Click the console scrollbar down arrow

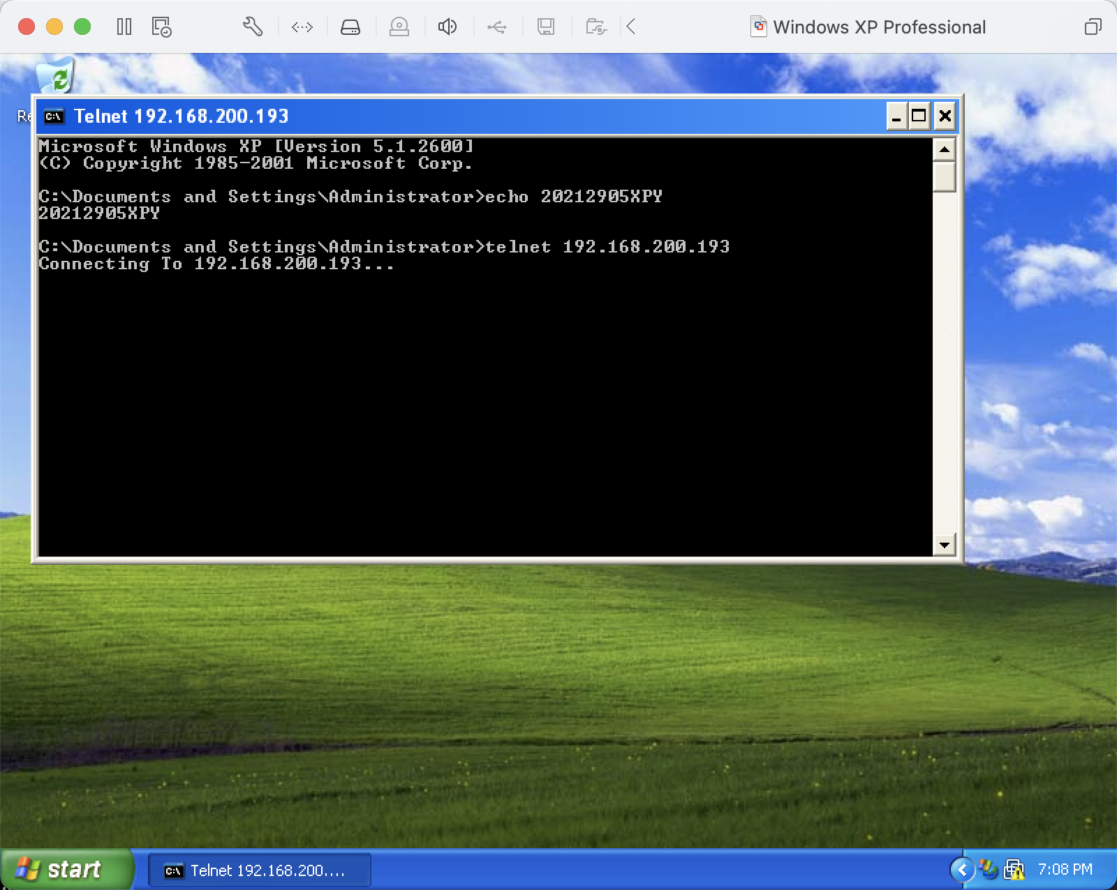click(944, 545)
